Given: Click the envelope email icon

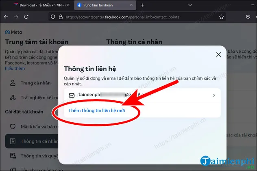Looking at the screenshot, I should tap(72, 95).
